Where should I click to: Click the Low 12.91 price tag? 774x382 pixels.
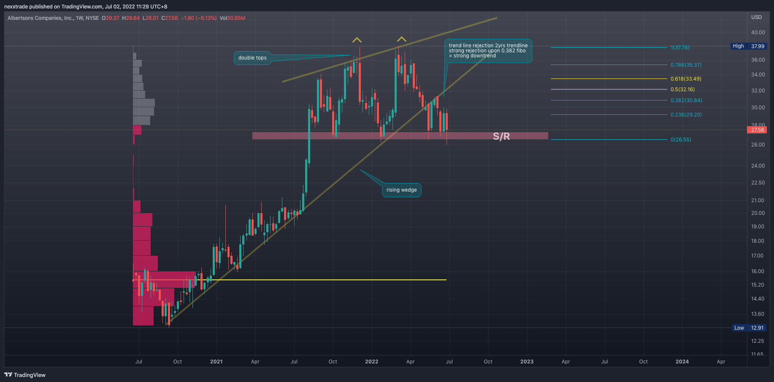[x=750, y=328]
